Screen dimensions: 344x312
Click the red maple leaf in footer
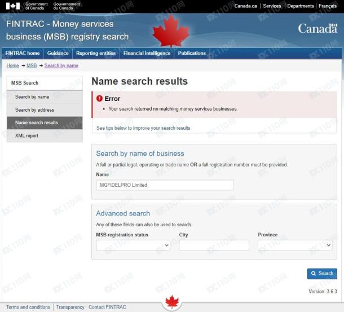click(x=172, y=302)
